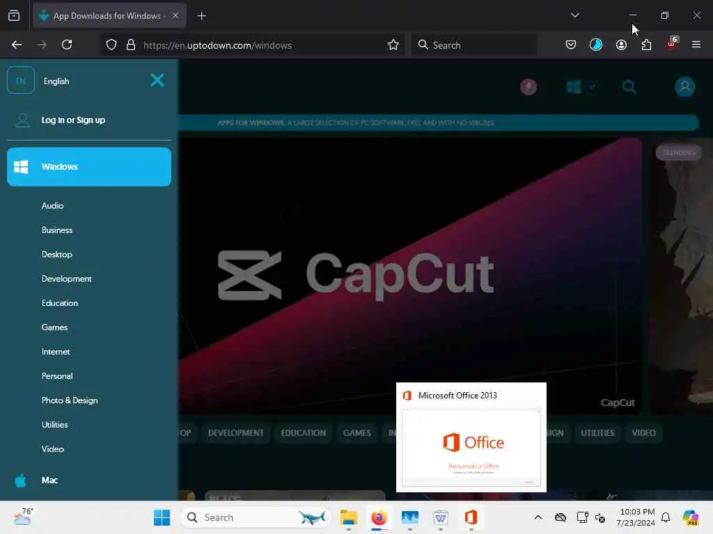Click the uptodown.com address bar URL
713x534 pixels.
(217, 45)
